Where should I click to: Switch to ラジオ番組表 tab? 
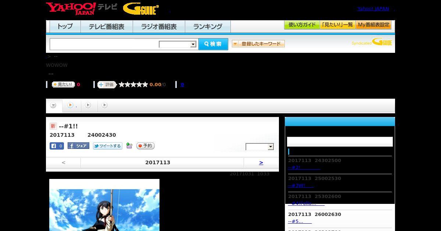click(159, 26)
